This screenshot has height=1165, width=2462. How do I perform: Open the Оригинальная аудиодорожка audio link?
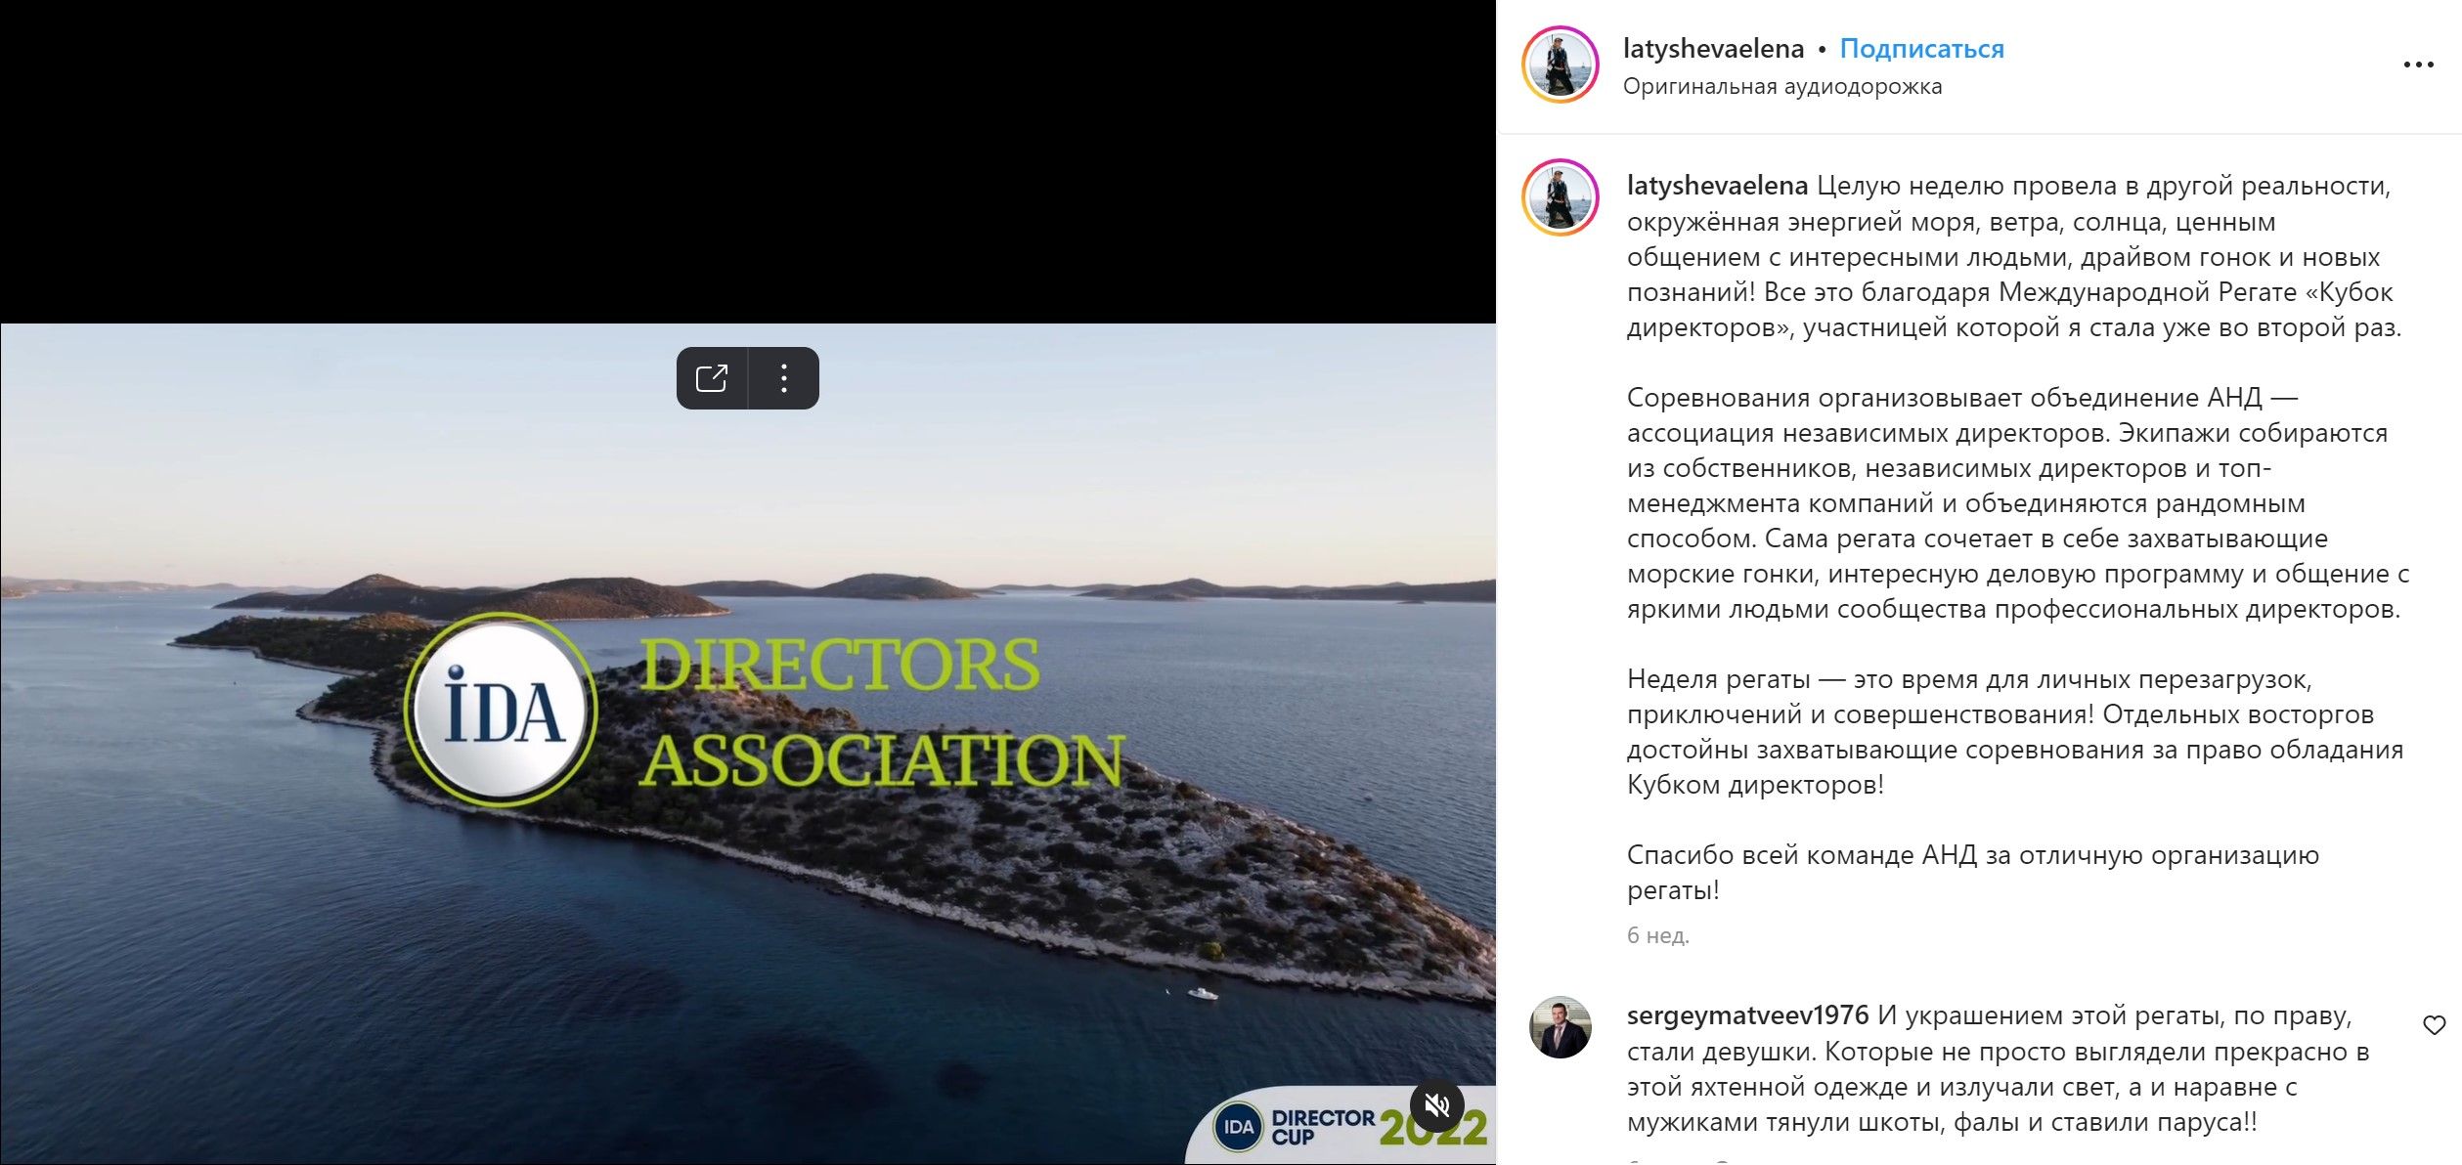pyautogui.click(x=1782, y=86)
